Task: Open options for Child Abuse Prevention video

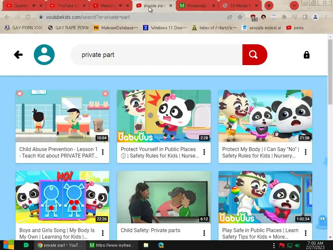Action: tap(103, 152)
